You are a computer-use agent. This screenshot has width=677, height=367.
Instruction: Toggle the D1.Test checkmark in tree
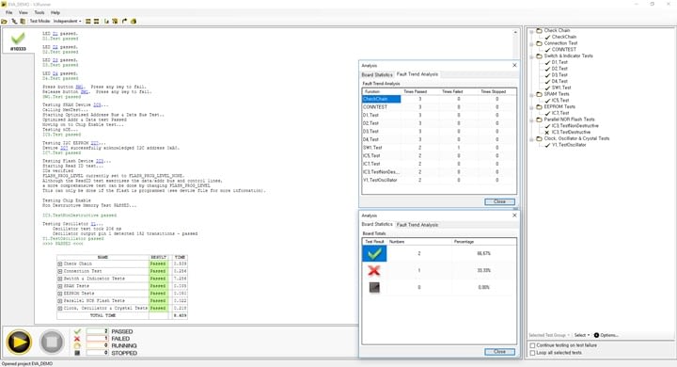(x=547, y=63)
